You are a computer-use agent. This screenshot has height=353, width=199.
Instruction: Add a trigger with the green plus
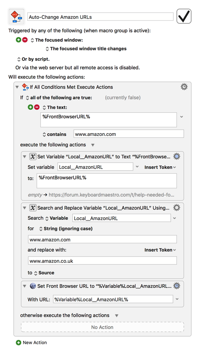18,40
